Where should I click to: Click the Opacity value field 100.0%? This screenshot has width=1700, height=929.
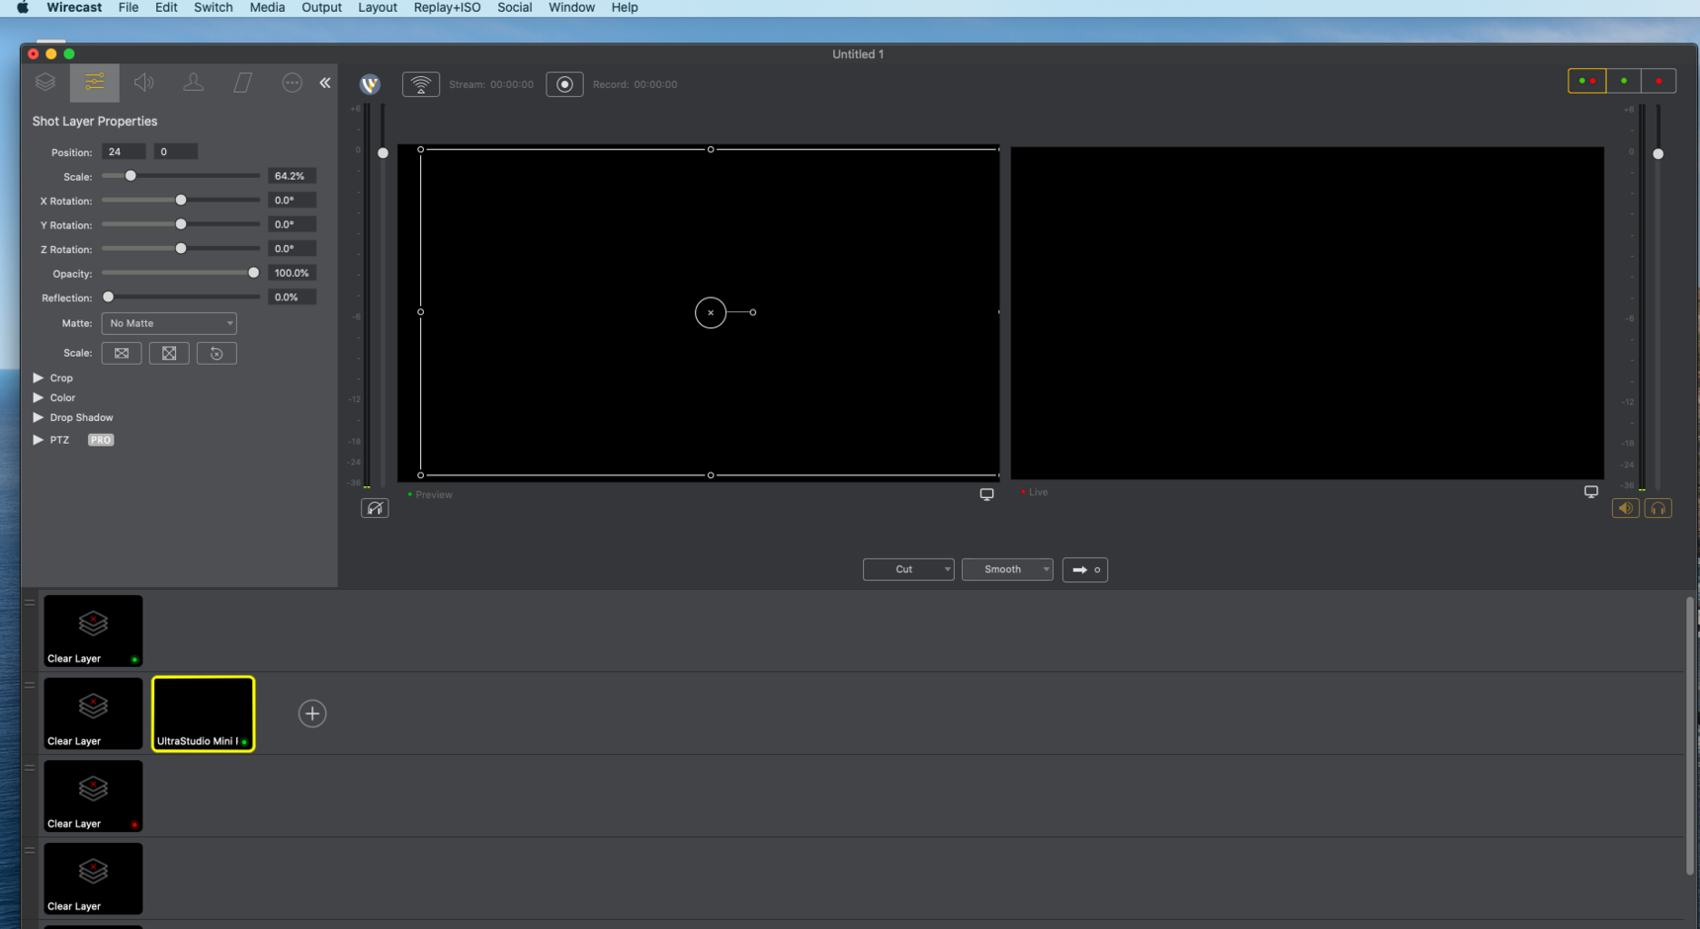292,273
